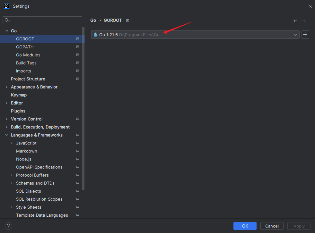The image size is (315, 233).
Task: Click the back navigation arrow
Action: click(x=295, y=21)
